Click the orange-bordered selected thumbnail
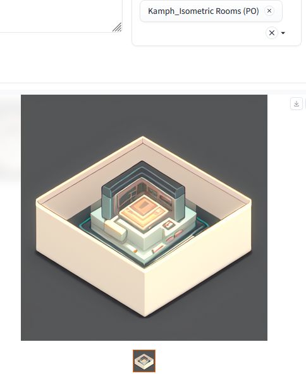The image size is (306, 378). 144,361
